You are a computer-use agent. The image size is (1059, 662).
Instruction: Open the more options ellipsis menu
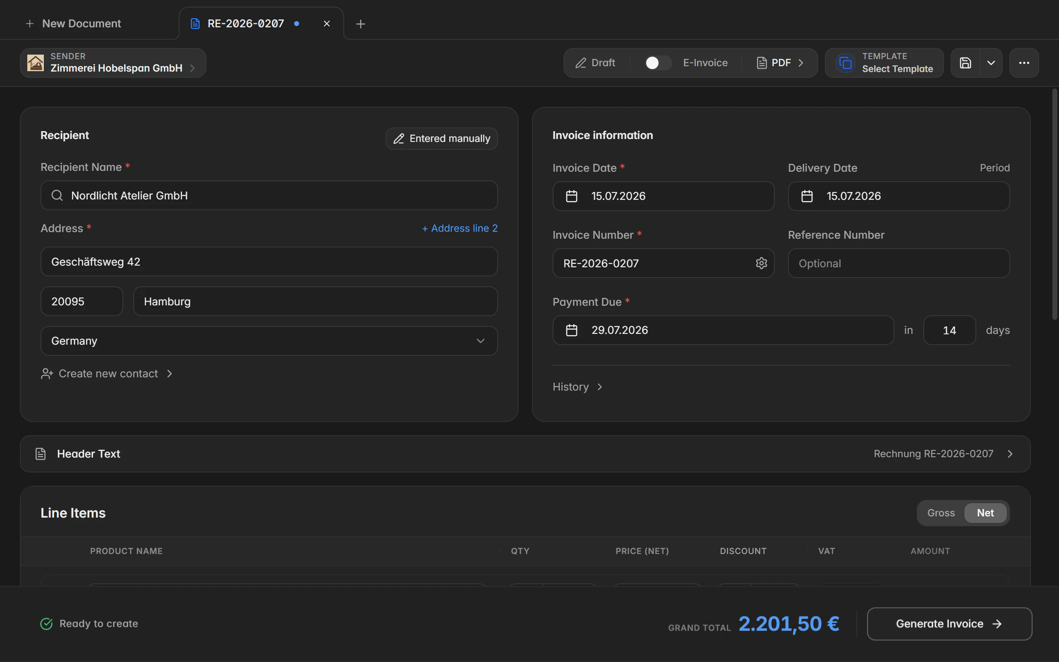(1024, 63)
